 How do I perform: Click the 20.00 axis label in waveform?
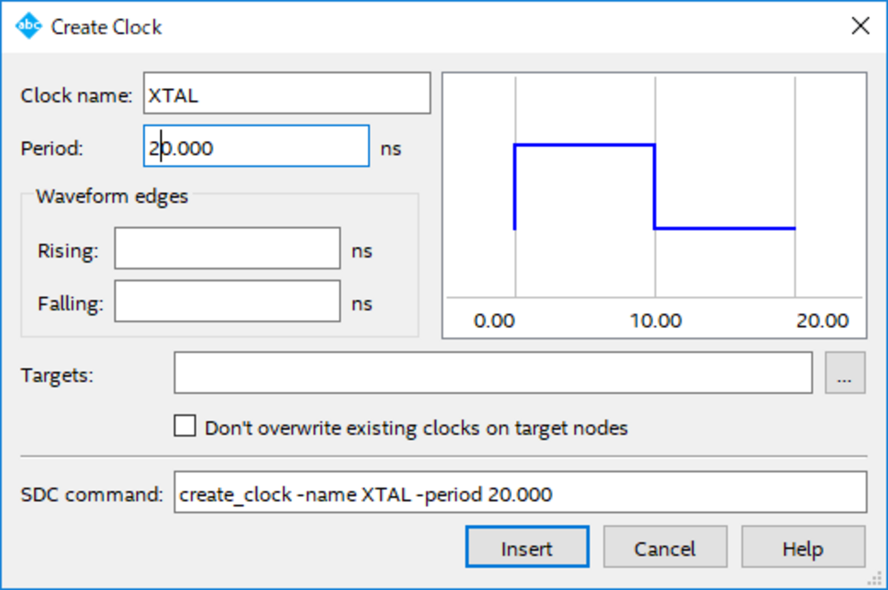(822, 321)
